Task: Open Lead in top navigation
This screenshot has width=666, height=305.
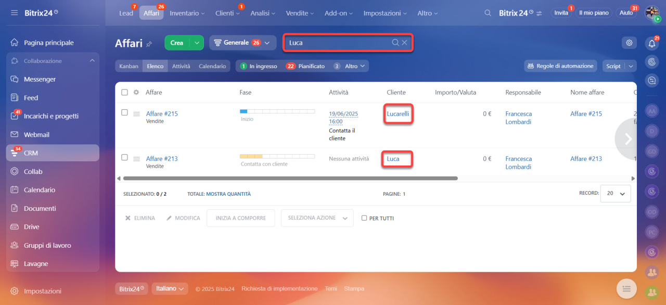Action: click(x=126, y=13)
